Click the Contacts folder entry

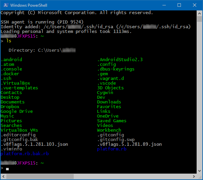click(x=11, y=93)
